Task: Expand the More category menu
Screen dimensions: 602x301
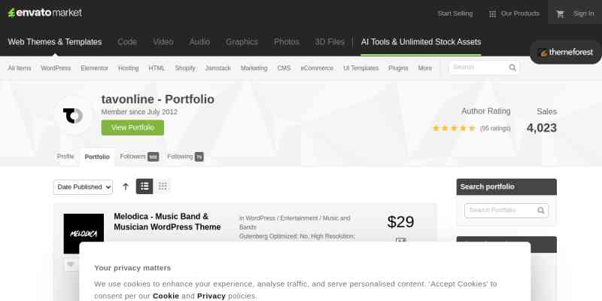Action: point(425,68)
